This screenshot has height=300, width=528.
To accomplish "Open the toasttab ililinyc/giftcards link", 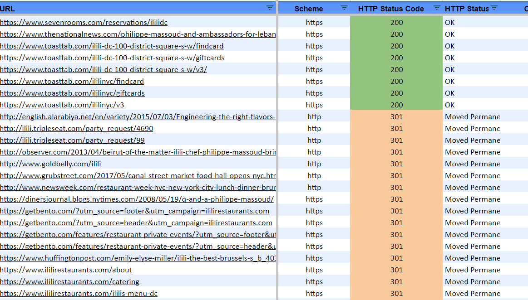I will [72, 93].
